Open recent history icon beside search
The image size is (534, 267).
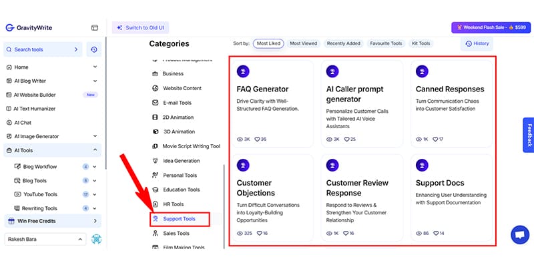94,49
